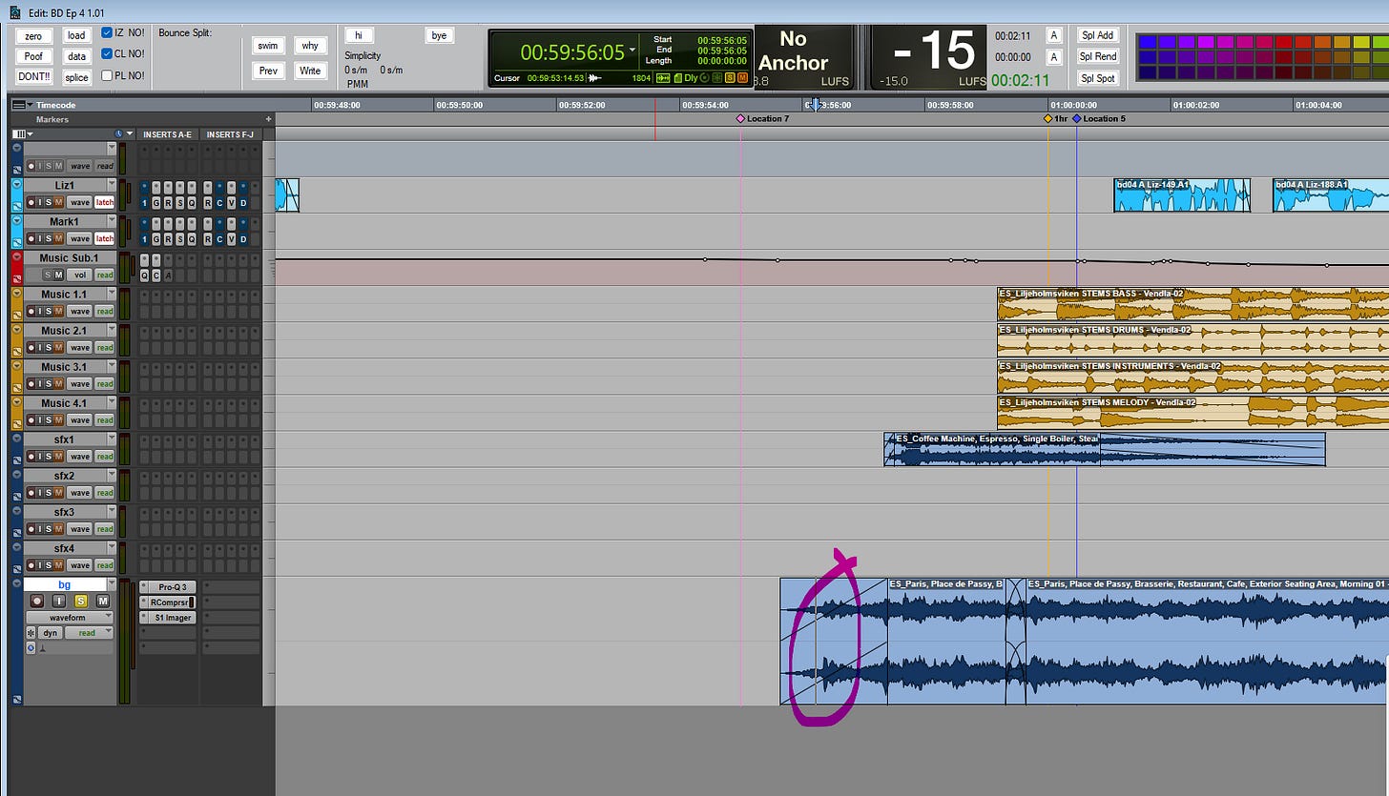Open Liz1 insert G plugin
Viewport: 1389px width, 796px height.
coord(157,202)
